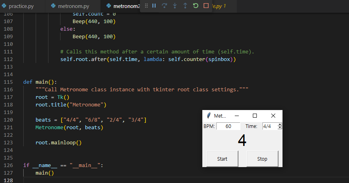Minimize the Metronome window
Viewport: 349px width, 183px height.
pos(236,116)
